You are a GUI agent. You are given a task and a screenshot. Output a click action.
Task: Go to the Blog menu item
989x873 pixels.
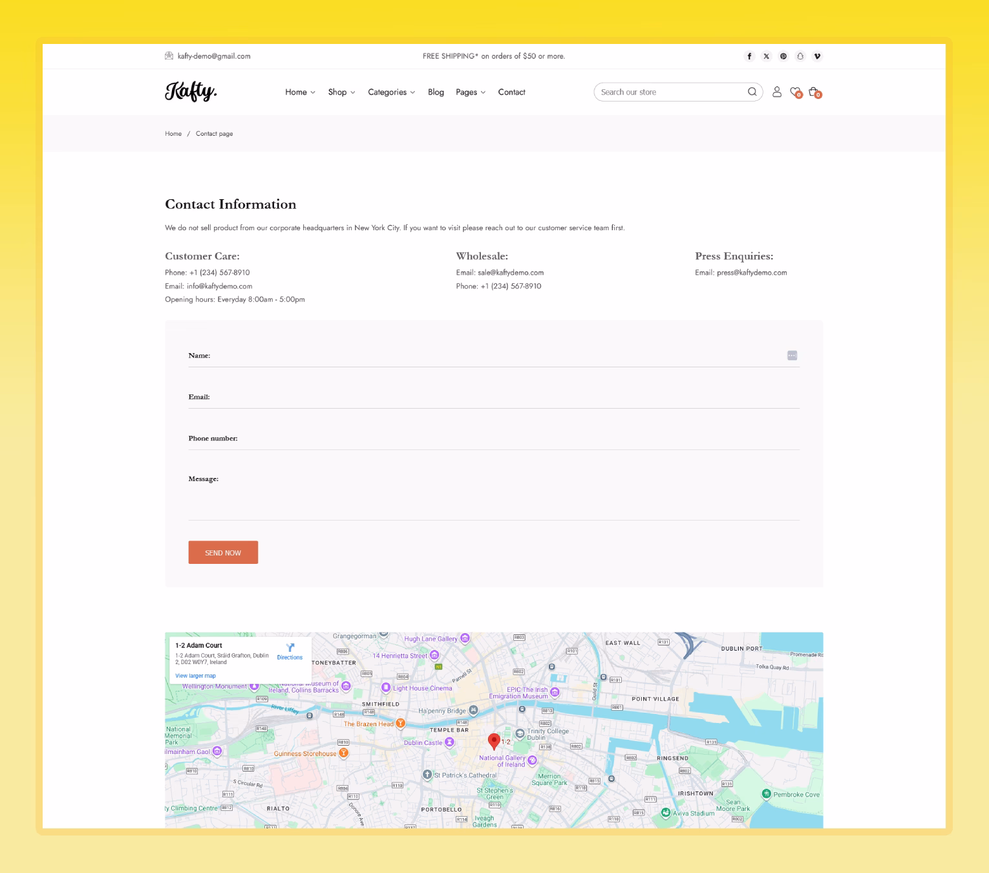[436, 92]
